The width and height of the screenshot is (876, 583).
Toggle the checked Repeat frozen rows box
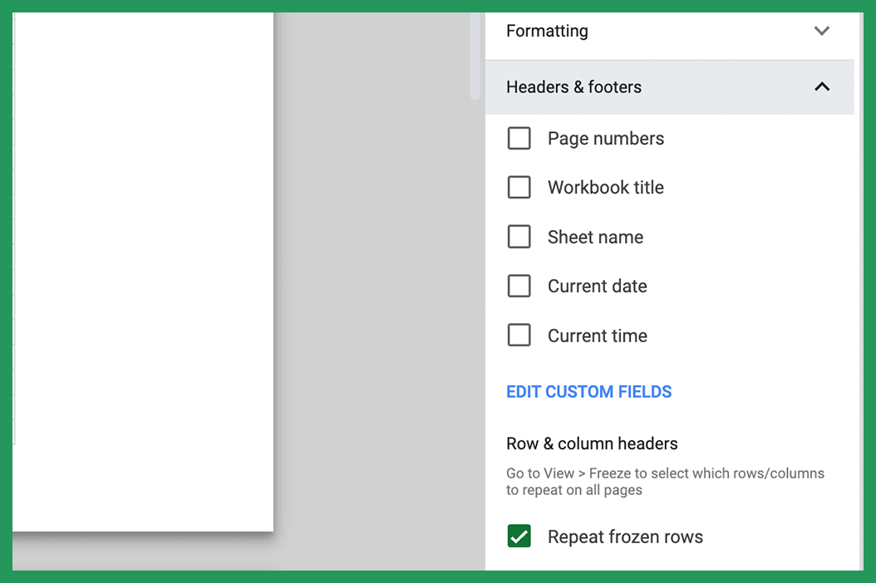click(x=519, y=536)
